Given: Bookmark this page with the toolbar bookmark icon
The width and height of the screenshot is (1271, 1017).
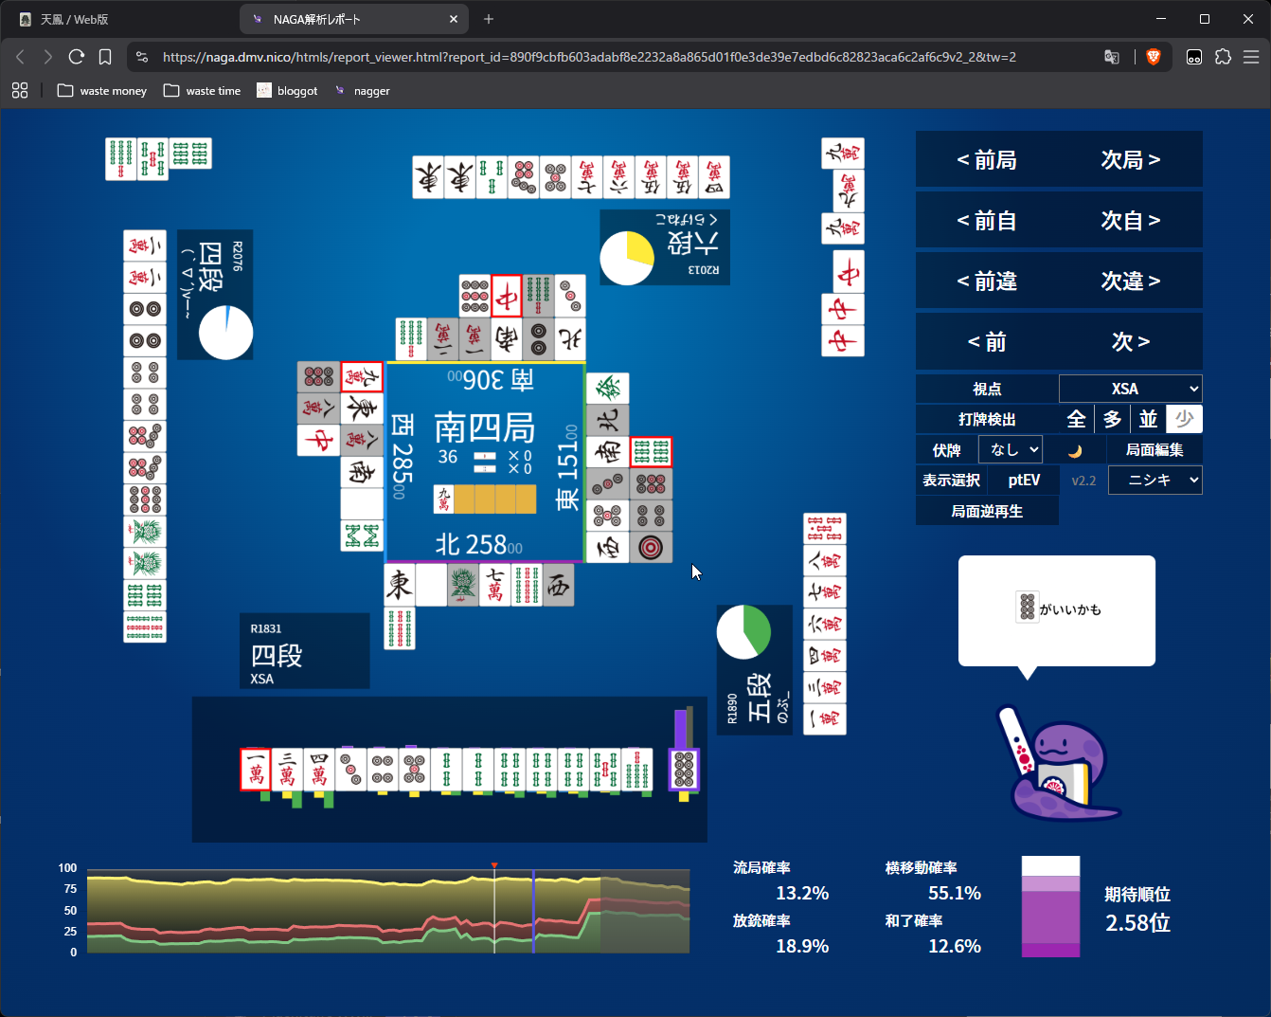Looking at the screenshot, I should pyautogui.click(x=105, y=57).
